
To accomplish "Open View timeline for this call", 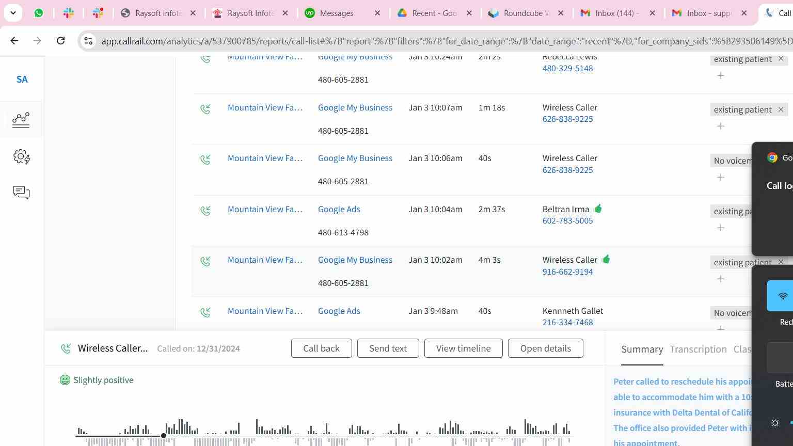I will tap(463, 348).
